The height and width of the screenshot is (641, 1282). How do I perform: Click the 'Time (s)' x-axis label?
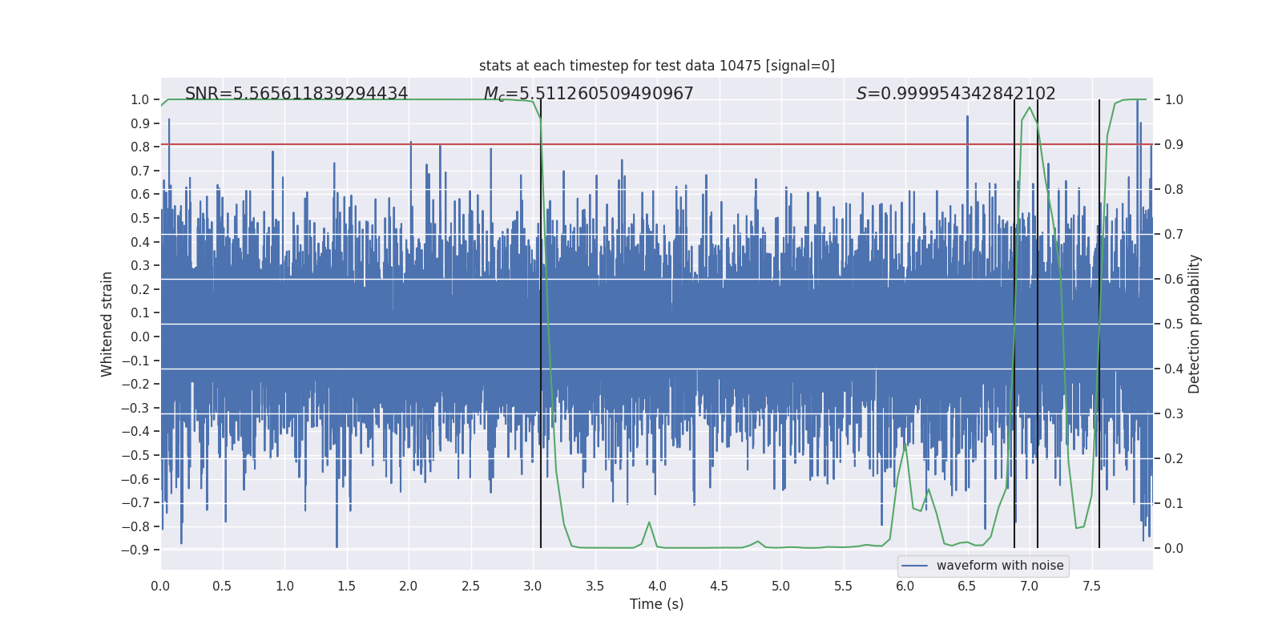656,604
